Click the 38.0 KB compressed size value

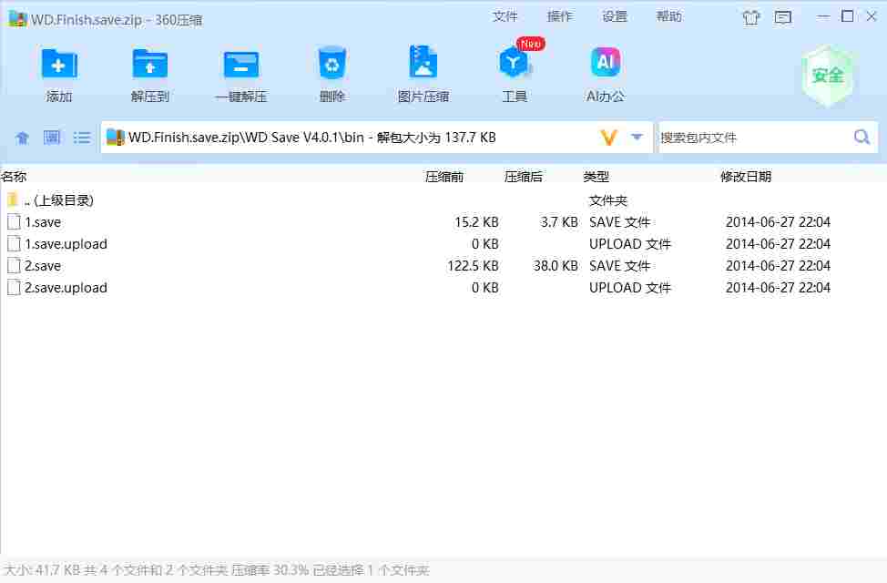[556, 265]
